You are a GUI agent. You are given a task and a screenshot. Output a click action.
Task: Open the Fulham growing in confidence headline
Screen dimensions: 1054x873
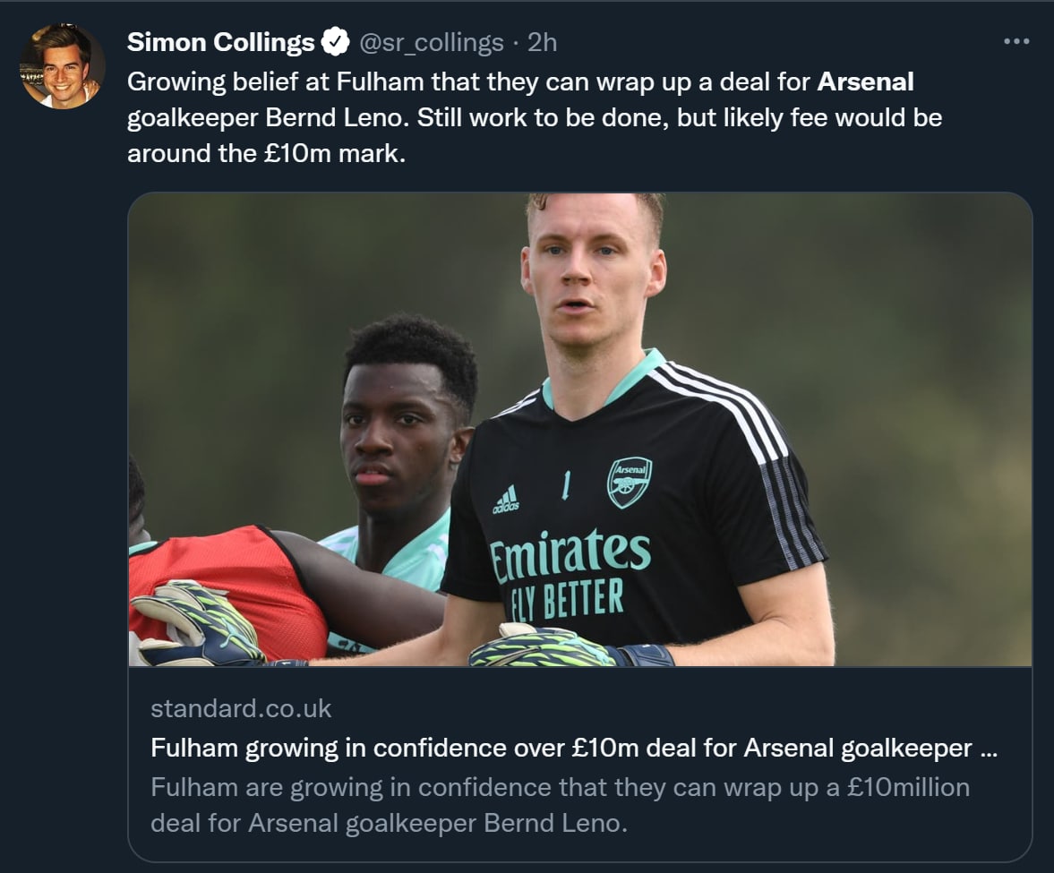point(573,748)
